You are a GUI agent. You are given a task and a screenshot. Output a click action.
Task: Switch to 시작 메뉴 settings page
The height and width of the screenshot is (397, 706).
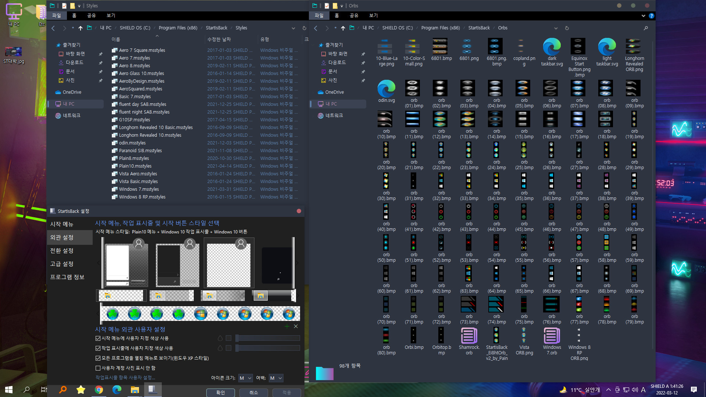click(x=70, y=224)
